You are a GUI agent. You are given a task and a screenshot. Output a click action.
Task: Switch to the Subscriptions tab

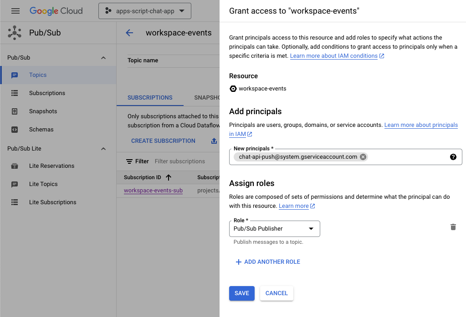(x=150, y=98)
